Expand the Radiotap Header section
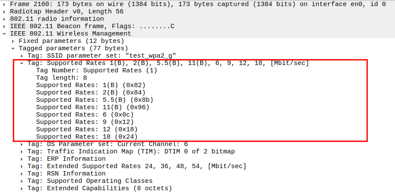The width and height of the screenshot is (395, 195). coord(5,11)
